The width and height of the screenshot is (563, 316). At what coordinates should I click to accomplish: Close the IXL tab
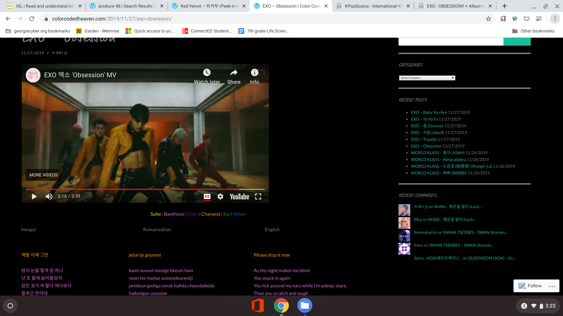point(80,6)
